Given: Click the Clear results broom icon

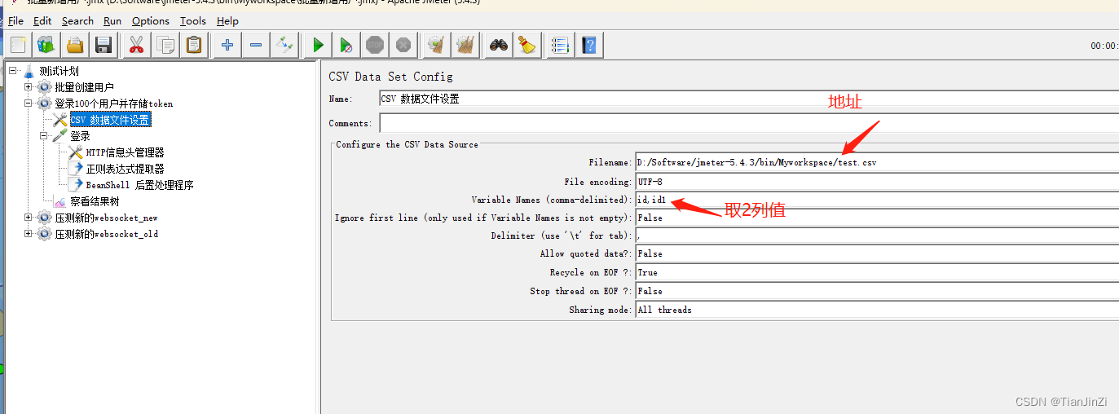Looking at the screenshot, I should click(436, 45).
